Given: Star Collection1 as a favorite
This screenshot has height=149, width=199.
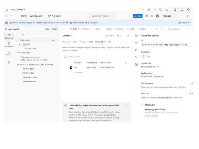Looking at the screenshot, I should [53, 40].
